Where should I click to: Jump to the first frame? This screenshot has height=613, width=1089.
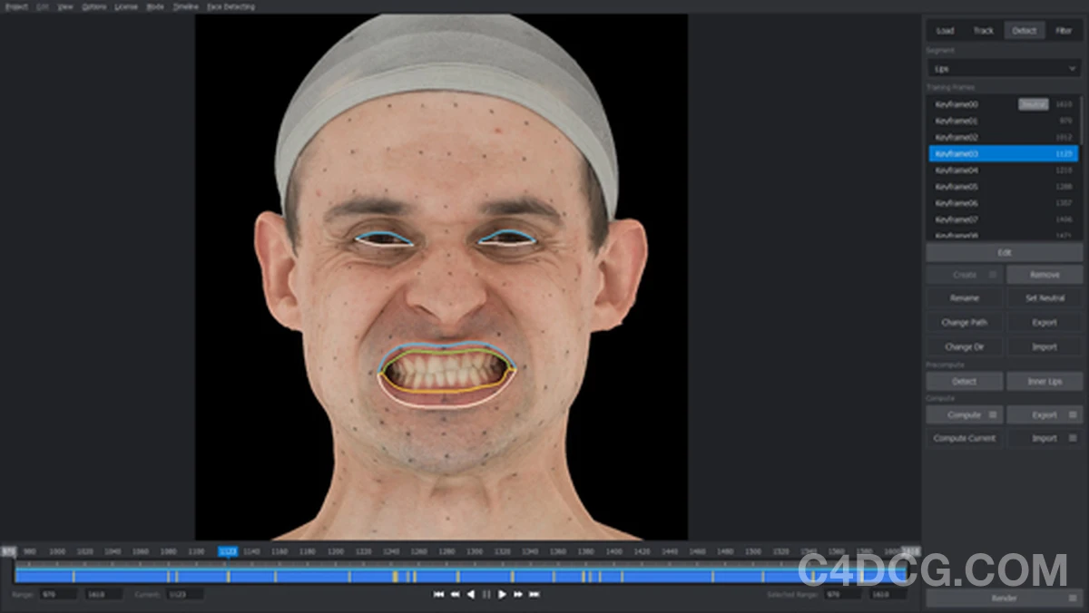pos(439,594)
